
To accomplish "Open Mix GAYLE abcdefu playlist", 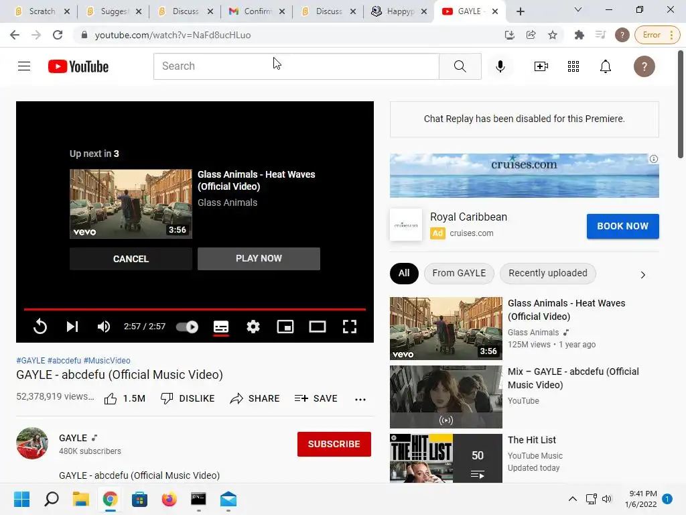I will tap(524, 397).
